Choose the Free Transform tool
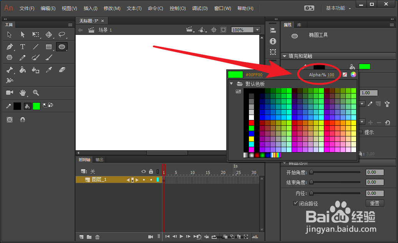This screenshot has height=243, width=398. point(36,34)
